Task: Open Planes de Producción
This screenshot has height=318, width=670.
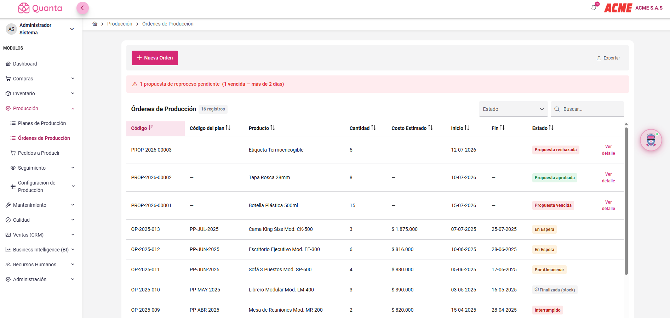Action: coord(41,123)
